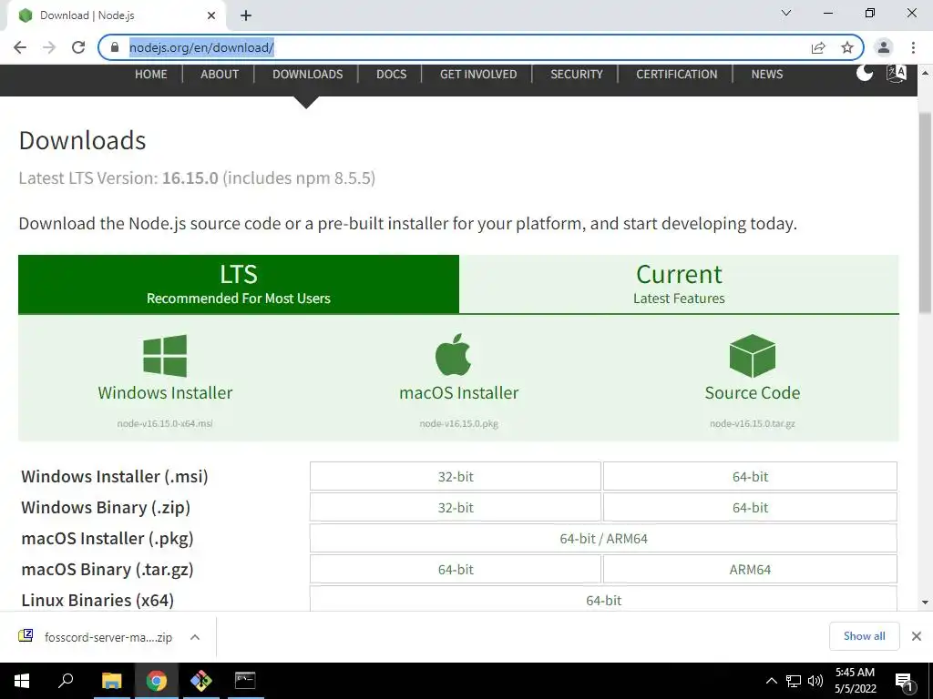Click macOS Installer link

459,393
